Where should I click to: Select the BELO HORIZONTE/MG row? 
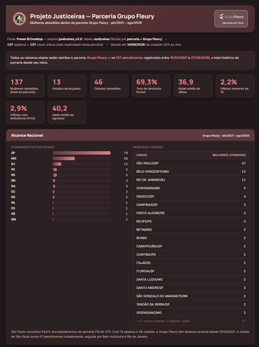tap(191, 172)
